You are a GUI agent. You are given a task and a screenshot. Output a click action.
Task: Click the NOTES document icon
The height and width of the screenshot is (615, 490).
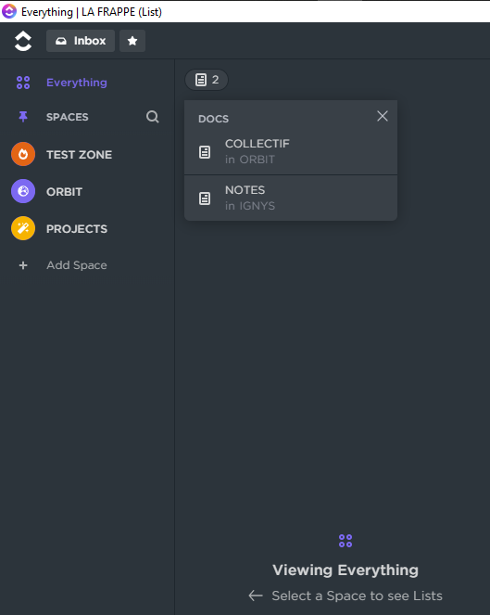click(x=205, y=199)
